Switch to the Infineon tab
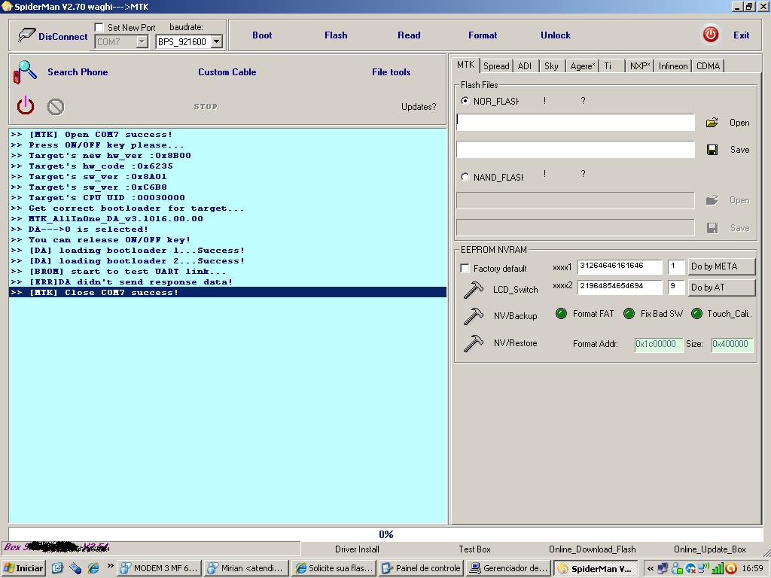 coord(672,66)
